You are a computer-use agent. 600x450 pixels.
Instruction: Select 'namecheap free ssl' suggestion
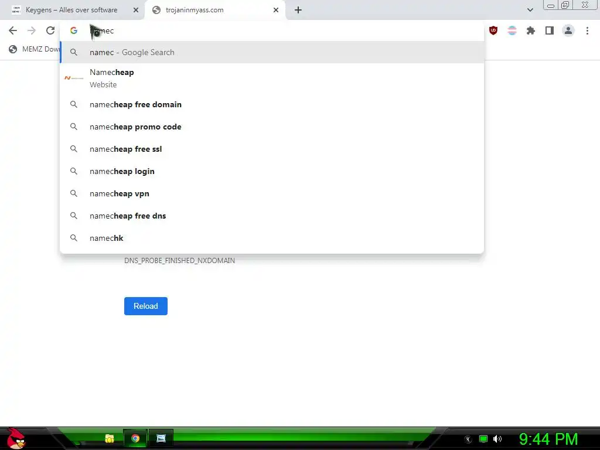272,149
